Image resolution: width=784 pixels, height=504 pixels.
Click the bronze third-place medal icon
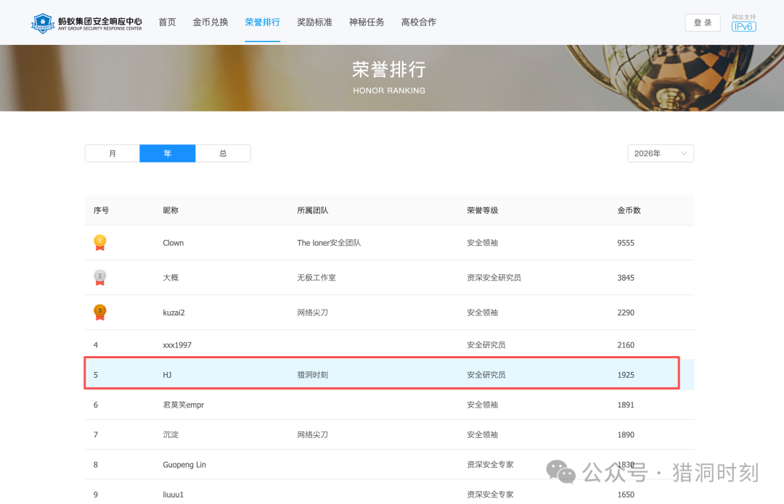100,313
